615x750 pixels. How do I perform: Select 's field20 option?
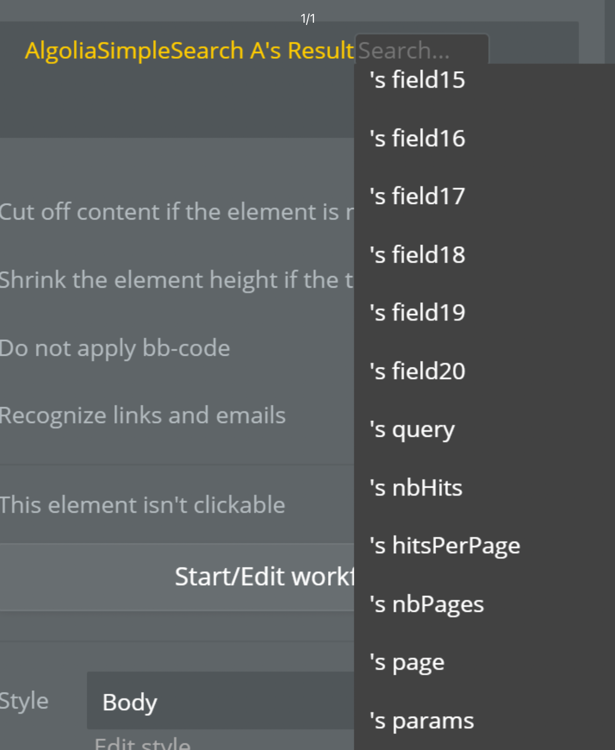(484, 371)
